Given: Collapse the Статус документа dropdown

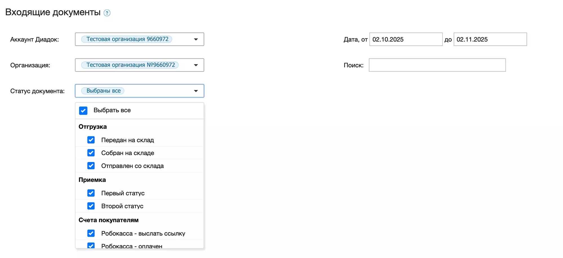Looking at the screenshot, I should 196,91.
